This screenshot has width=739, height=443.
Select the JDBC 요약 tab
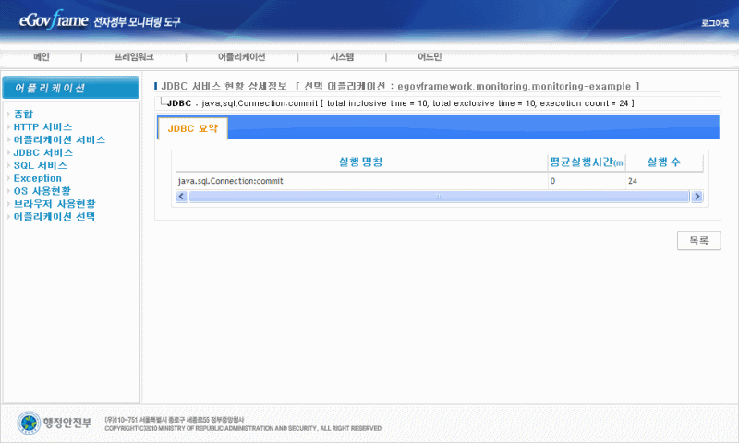[193, 129]
